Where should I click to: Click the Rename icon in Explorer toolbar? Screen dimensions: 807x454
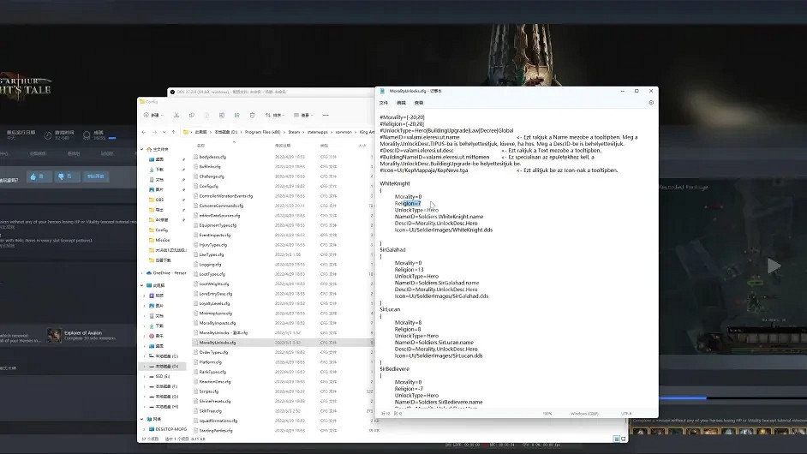[x=221, y=115]
